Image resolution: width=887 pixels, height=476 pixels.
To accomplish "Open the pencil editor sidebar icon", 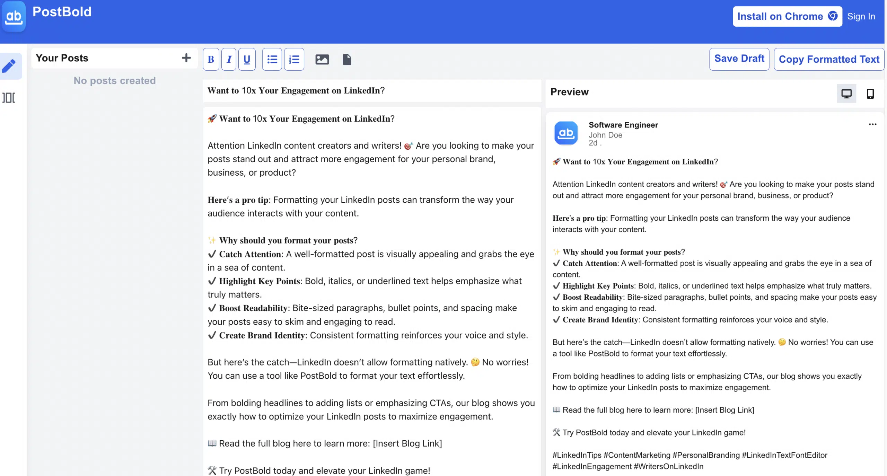I will 9,66.
